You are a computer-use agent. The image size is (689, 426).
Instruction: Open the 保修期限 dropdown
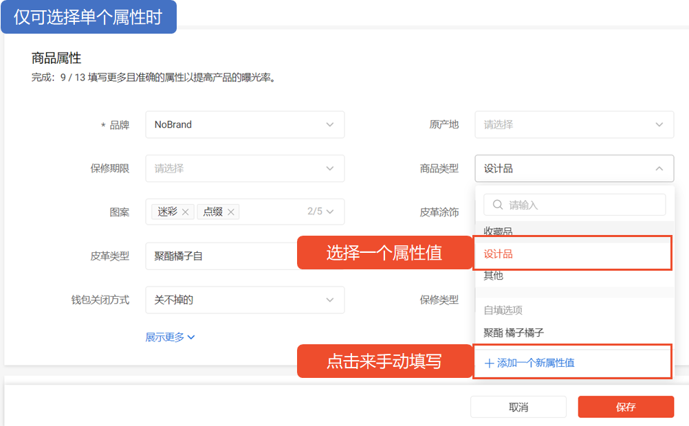coord(329,168)
